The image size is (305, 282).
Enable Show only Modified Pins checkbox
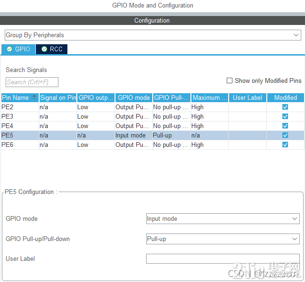point(230,81)
